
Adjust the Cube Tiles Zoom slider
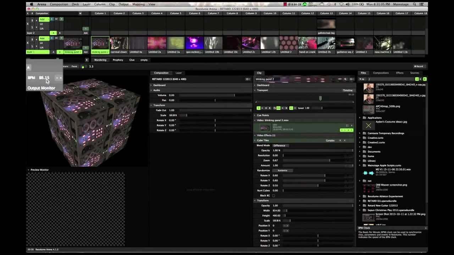(x=317, y=160)
